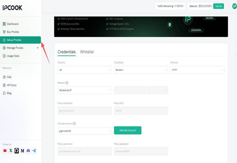Open the Country dropdown showing US
This screenshot has height=163, width=237.
tap(84, 70)
